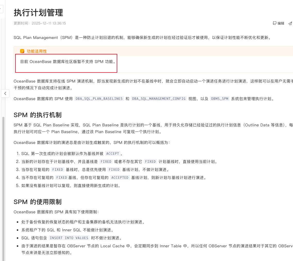Click the DBA_SQL_MANAGEMENT_CONFIG code label
Screen dimensions: 293x261
[159, 99]
